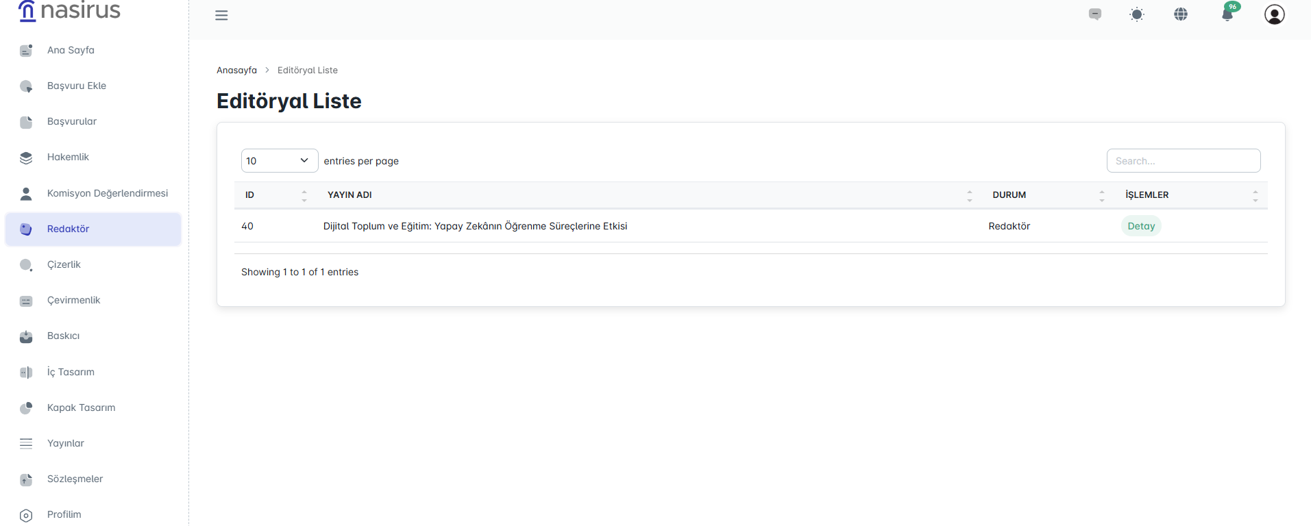Click the Detay button for entry 40
This screenshot has height=526, width=1311.
1141,226
